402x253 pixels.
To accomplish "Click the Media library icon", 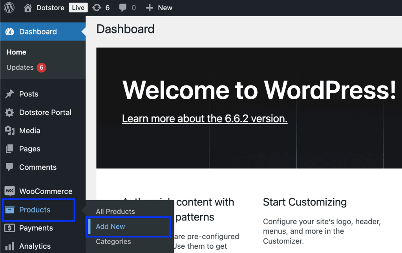I will (10, 131).
